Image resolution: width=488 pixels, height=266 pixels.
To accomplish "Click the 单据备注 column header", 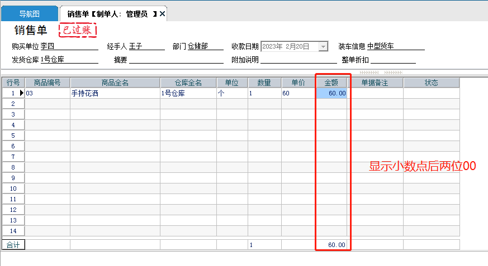I will coord(375,83).
